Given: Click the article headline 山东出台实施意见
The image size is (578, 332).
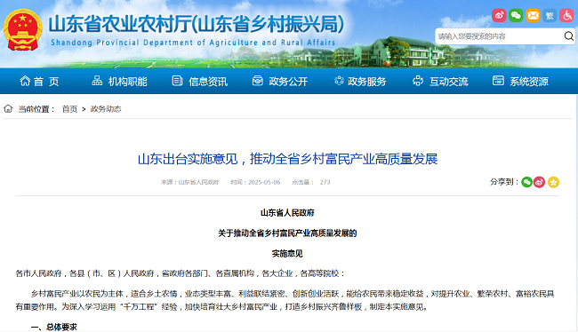Looking at the screenshot, I should 287,159.
